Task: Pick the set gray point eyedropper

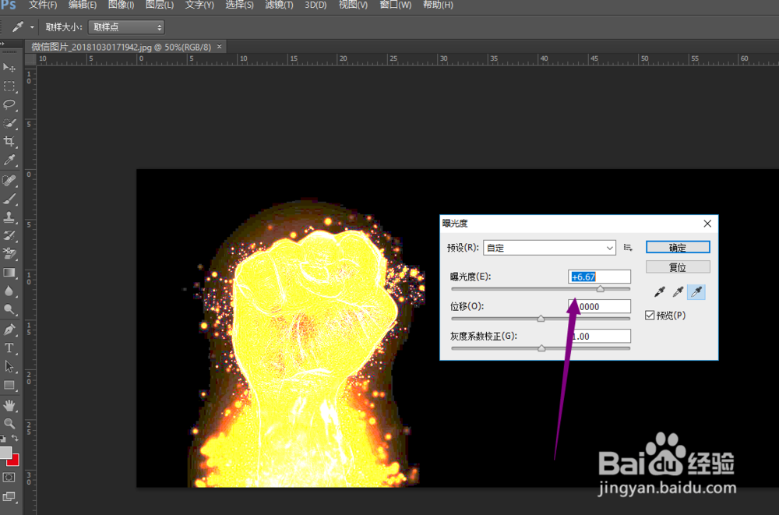Action: 678,292
